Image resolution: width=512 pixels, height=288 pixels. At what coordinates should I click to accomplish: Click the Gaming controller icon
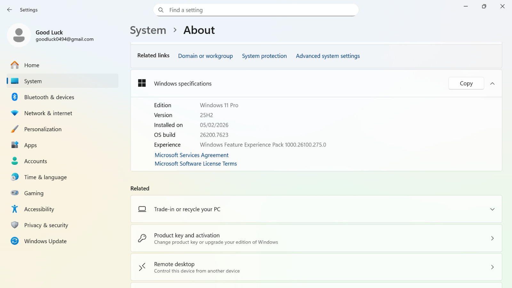(x=15, y=193)
